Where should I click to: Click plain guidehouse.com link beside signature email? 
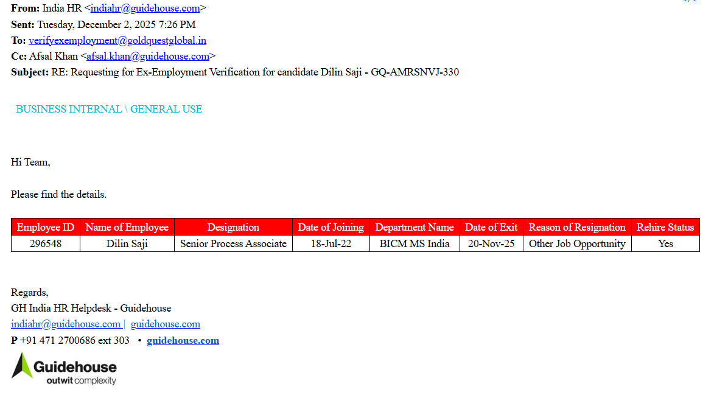165,324
